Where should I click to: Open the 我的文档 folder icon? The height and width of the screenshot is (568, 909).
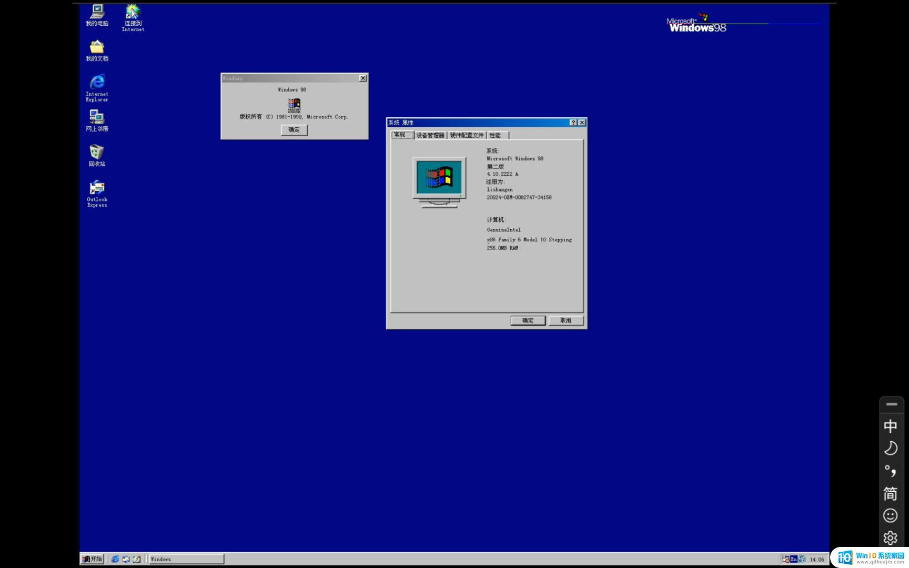click(97, 50)
